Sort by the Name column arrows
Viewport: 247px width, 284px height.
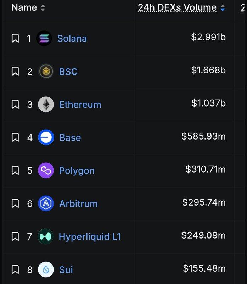click(43, 8)
